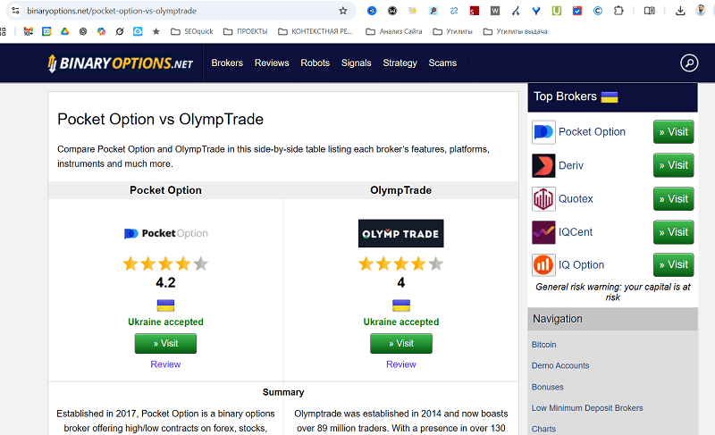The image size is (715, 435).
Task: Click the red S extension icon
Action: (x=475, y=11)
